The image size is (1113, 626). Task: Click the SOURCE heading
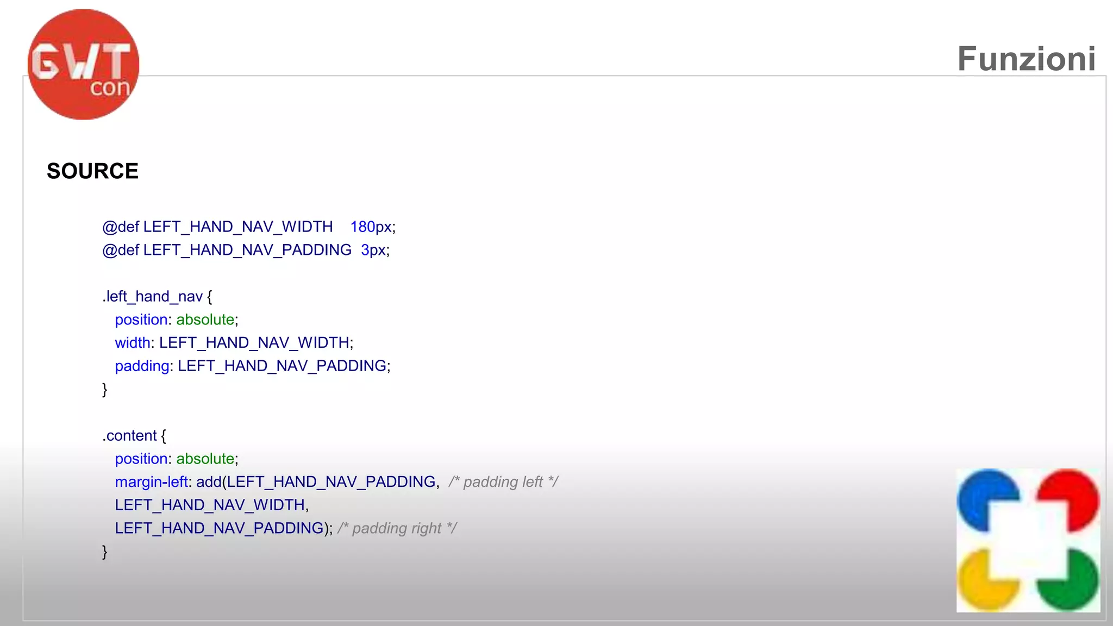click(x=92, y=171)
